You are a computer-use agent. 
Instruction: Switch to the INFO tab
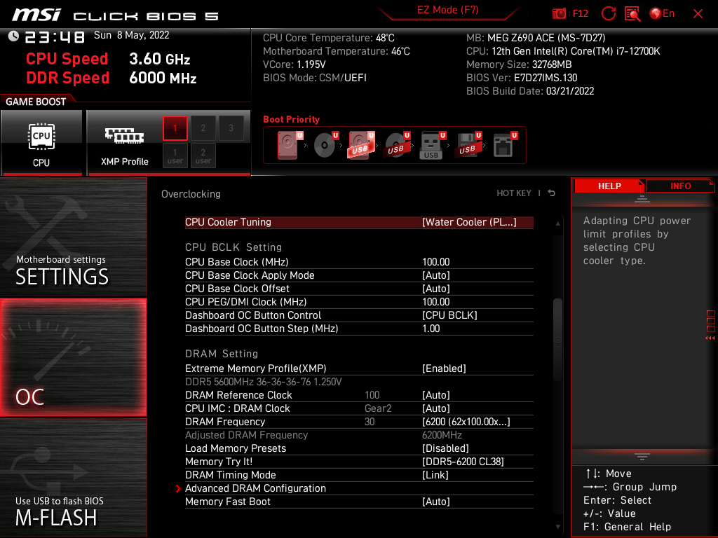coord(679,185)
